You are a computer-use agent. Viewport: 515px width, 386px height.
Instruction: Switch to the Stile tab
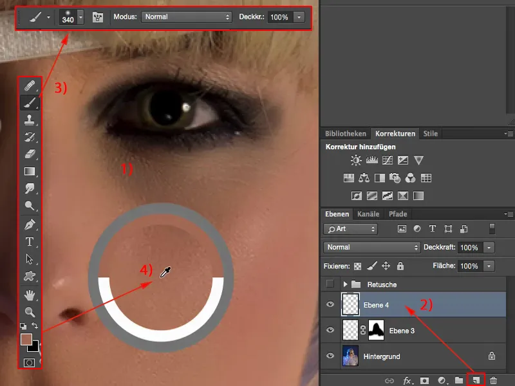pos(430,134)
